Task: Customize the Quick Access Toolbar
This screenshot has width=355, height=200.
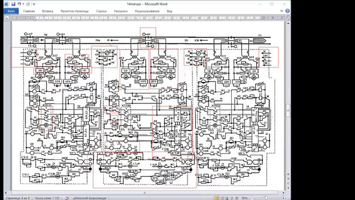Action: (34, 4)
